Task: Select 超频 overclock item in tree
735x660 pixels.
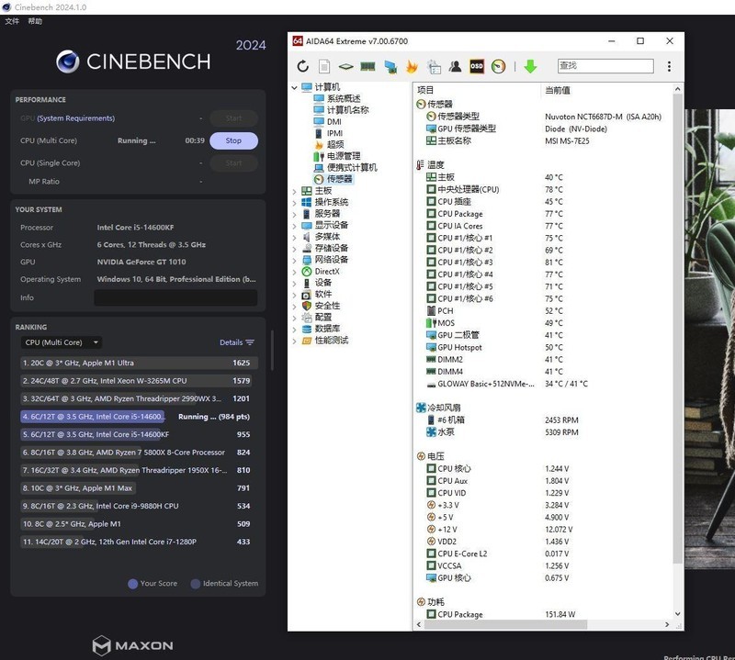Action: click(x=335, y=145)
